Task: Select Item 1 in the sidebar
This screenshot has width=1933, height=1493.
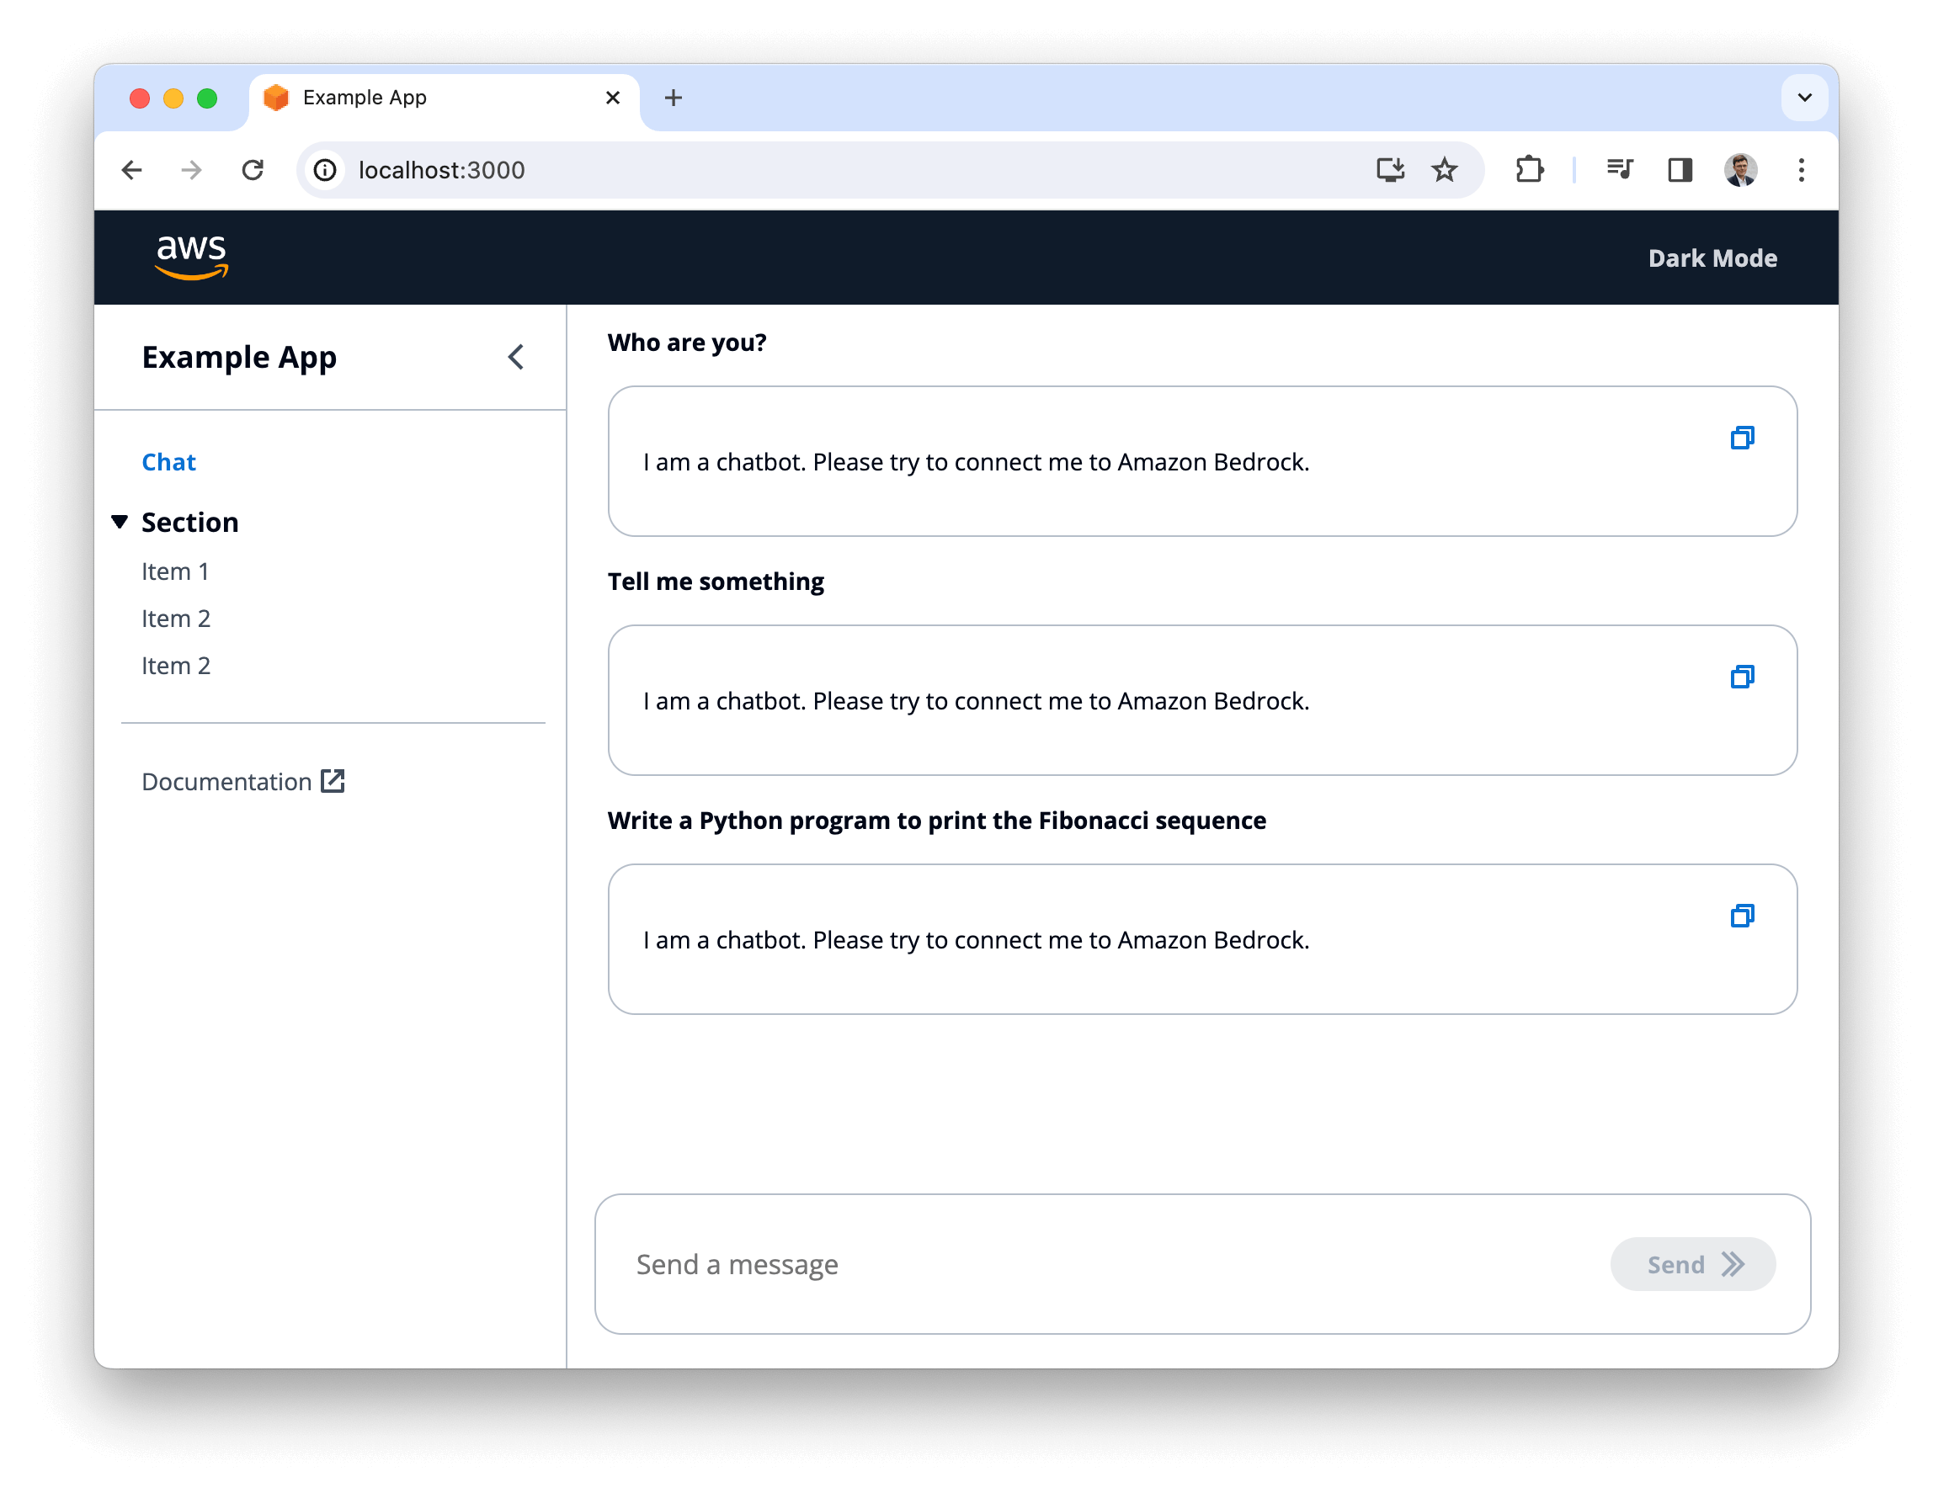Action: pyautogui.click(x=175, y=571)
